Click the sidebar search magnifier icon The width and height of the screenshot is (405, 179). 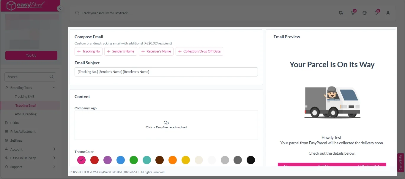(51, 77)
